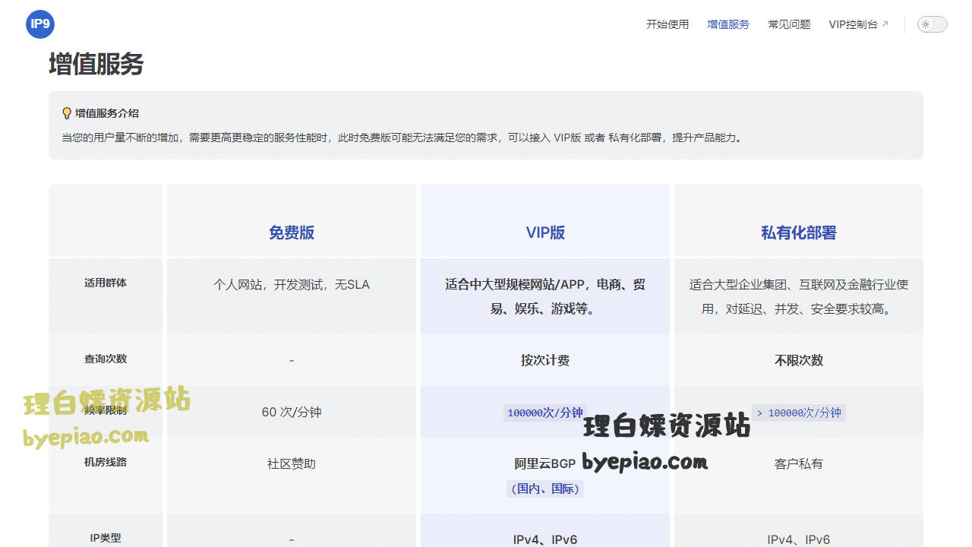
Task: Click the 60 次/分钟 cell
Action: pyautogui.click(x=292, y=412)
